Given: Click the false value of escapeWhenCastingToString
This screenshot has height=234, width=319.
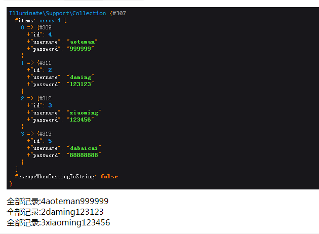Looking at the screenshot, I should coord(109,176).
